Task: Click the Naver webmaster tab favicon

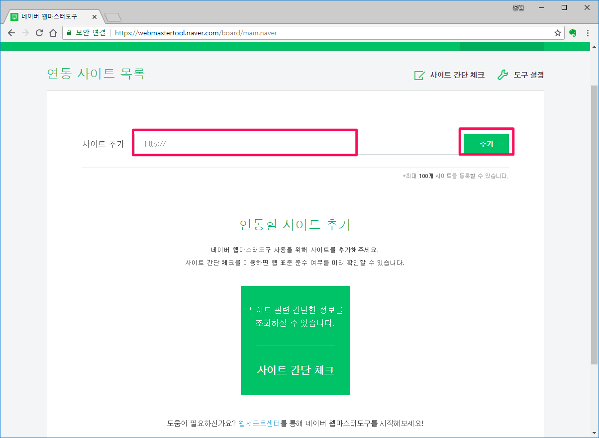Action: pos(14,16)
